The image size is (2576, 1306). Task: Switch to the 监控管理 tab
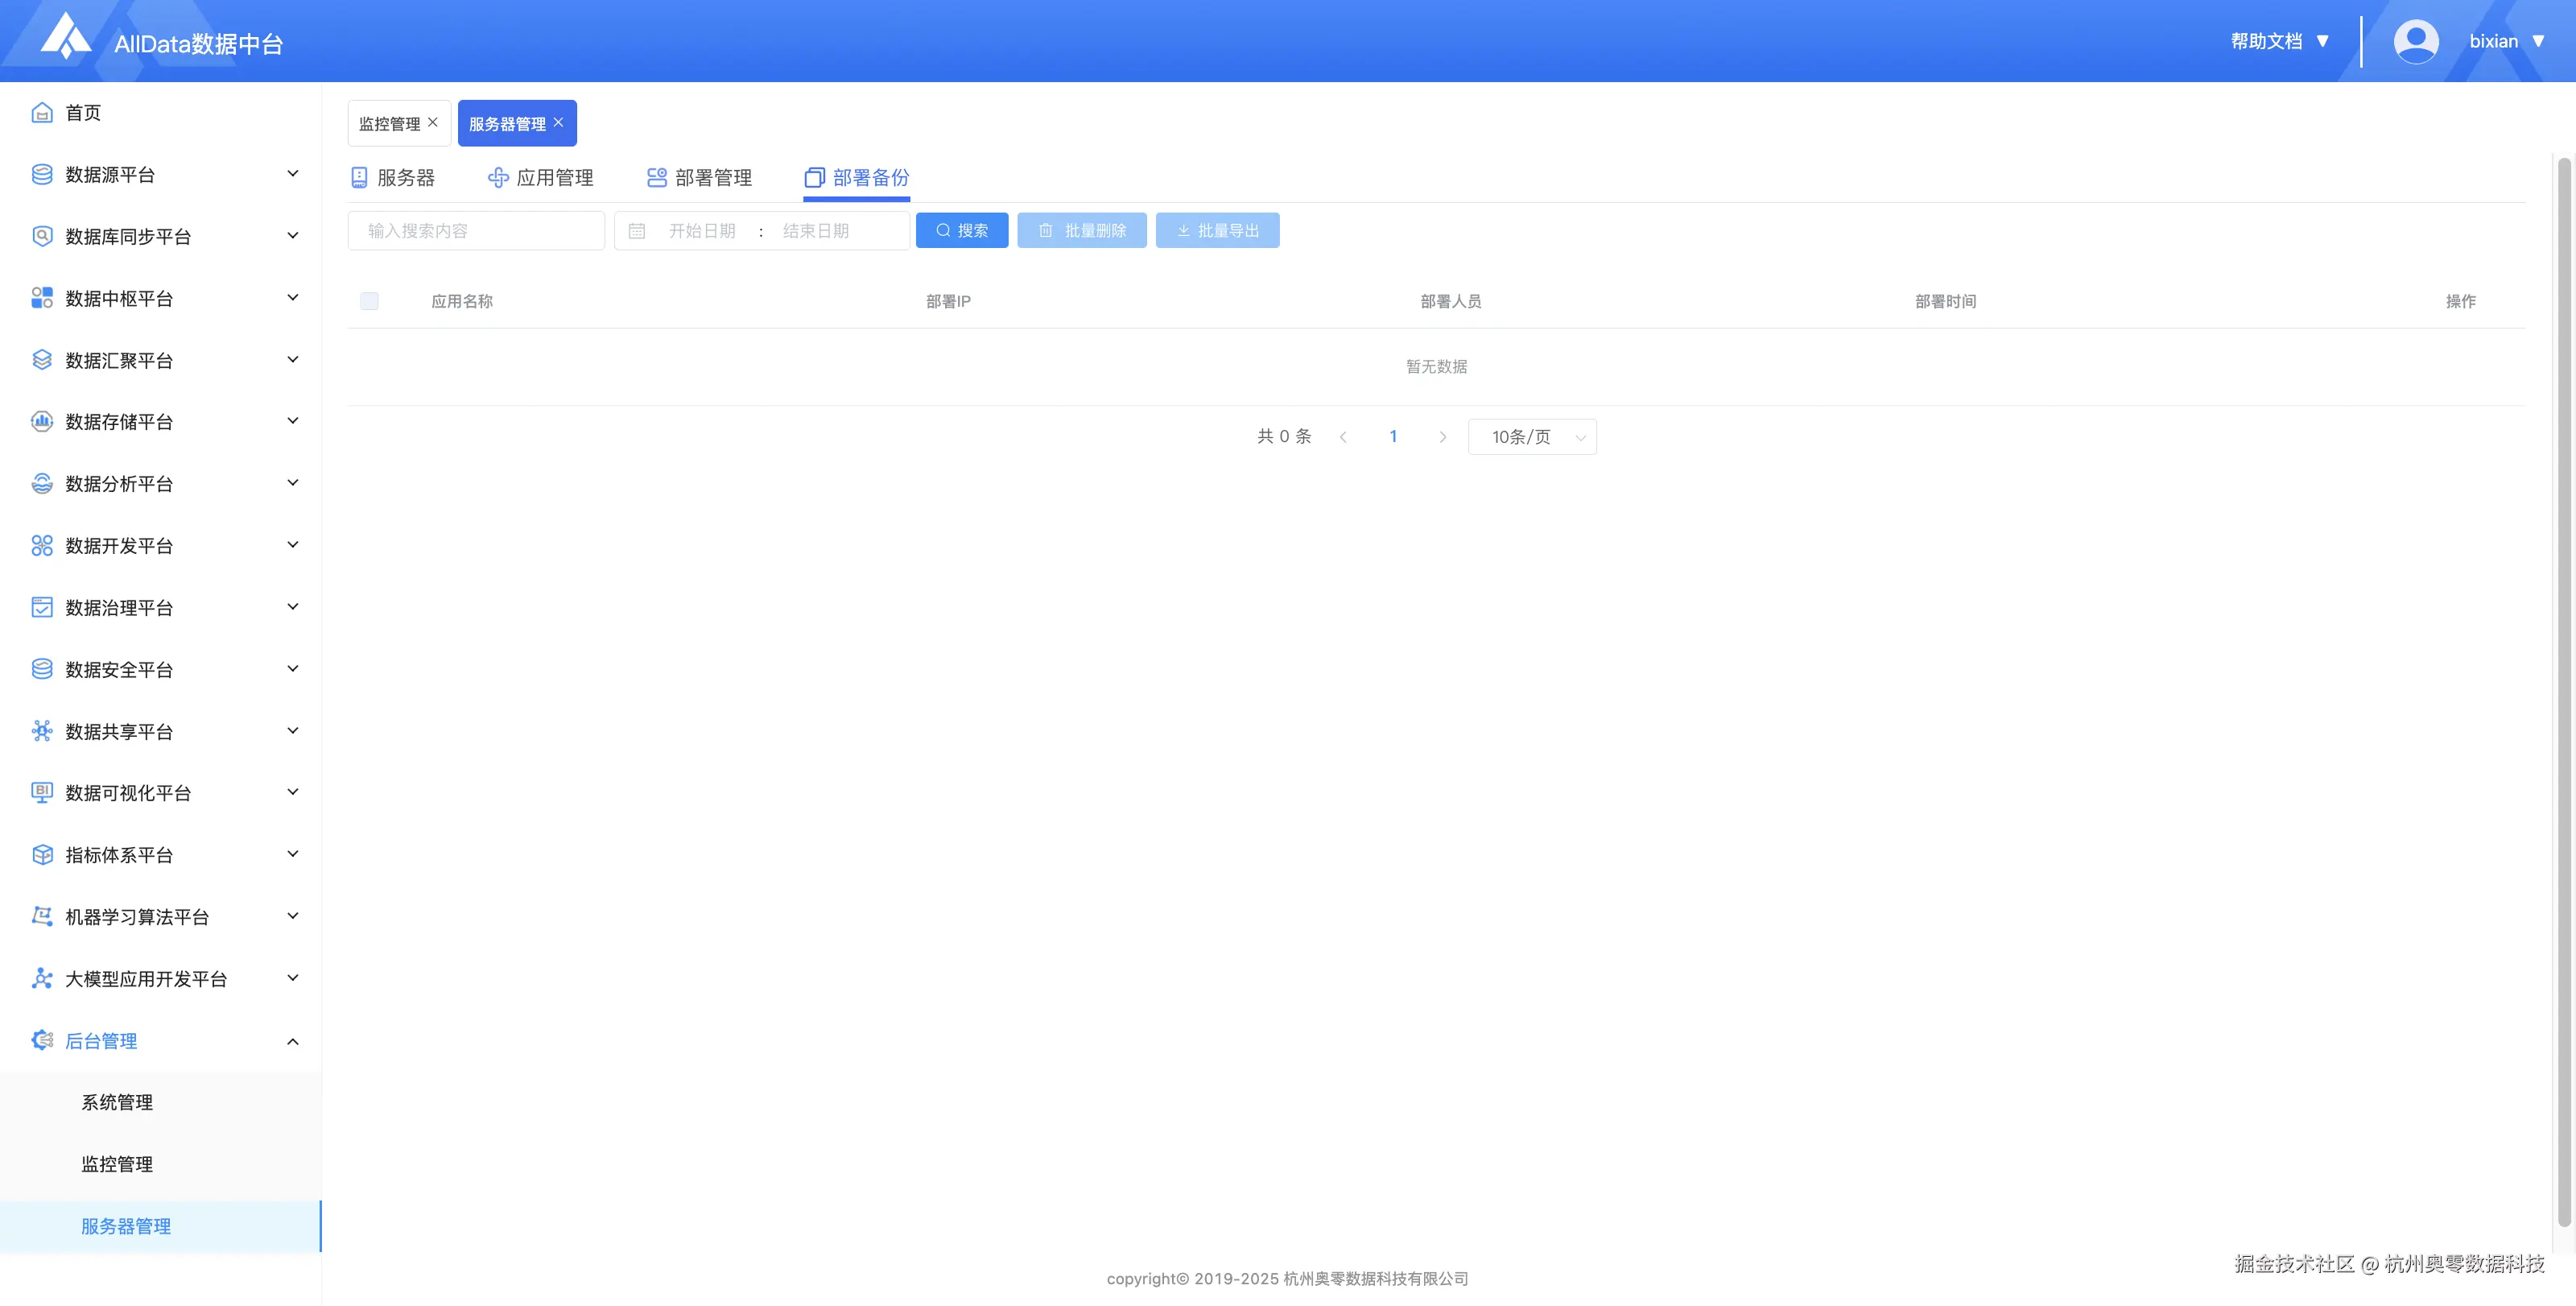pos(391,123)
